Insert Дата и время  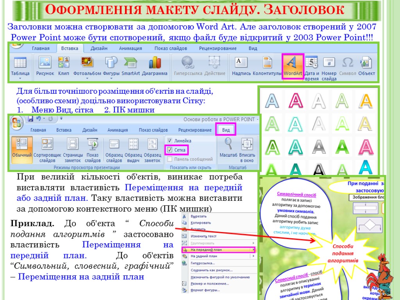(x=312, y=68)
